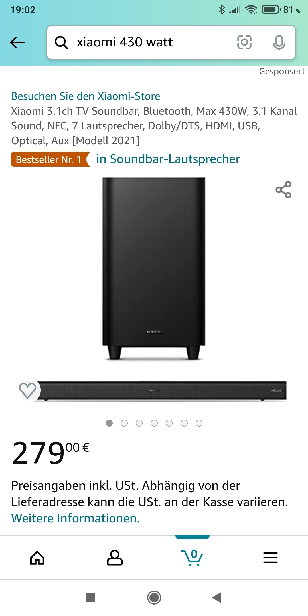Jump to the last product image dot
The width and height of the screenshot is (308, 616).
tap(199, 423)
